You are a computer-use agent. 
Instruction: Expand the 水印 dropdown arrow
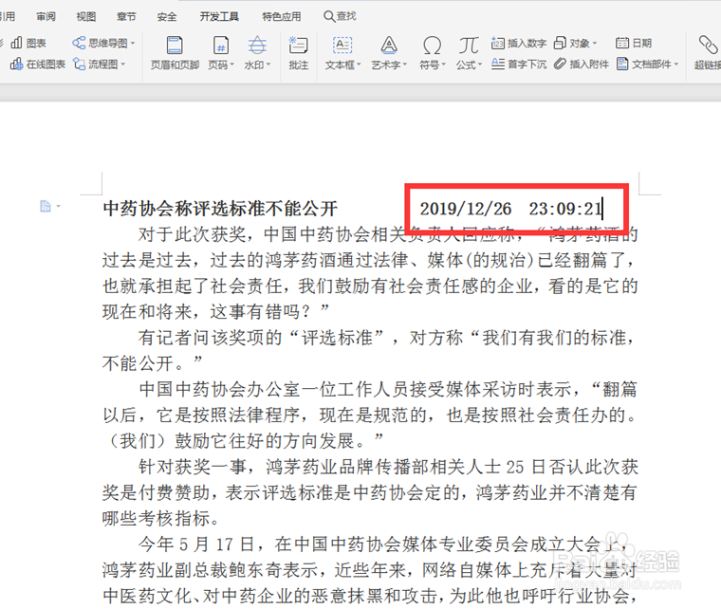coord(268,65)
